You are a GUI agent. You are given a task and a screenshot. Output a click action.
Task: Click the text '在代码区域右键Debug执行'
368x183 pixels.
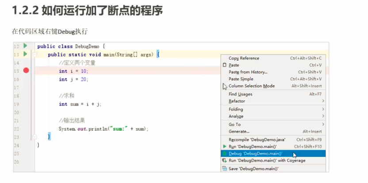50,32
